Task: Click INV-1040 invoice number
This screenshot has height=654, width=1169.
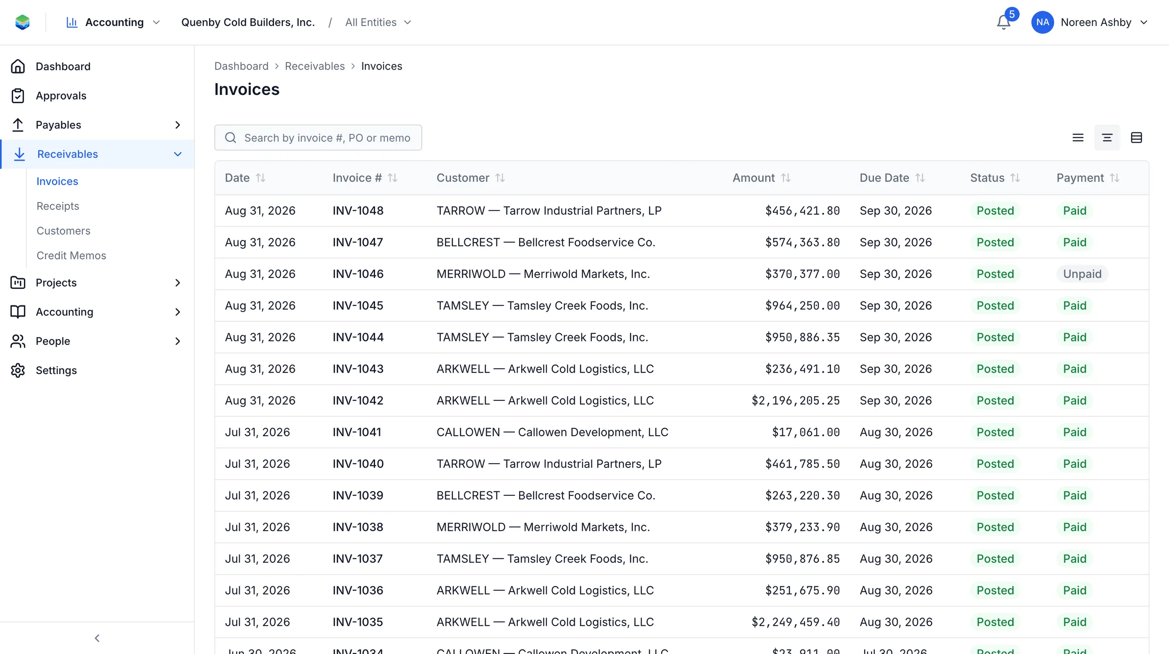Action: [x=358, y=464]
